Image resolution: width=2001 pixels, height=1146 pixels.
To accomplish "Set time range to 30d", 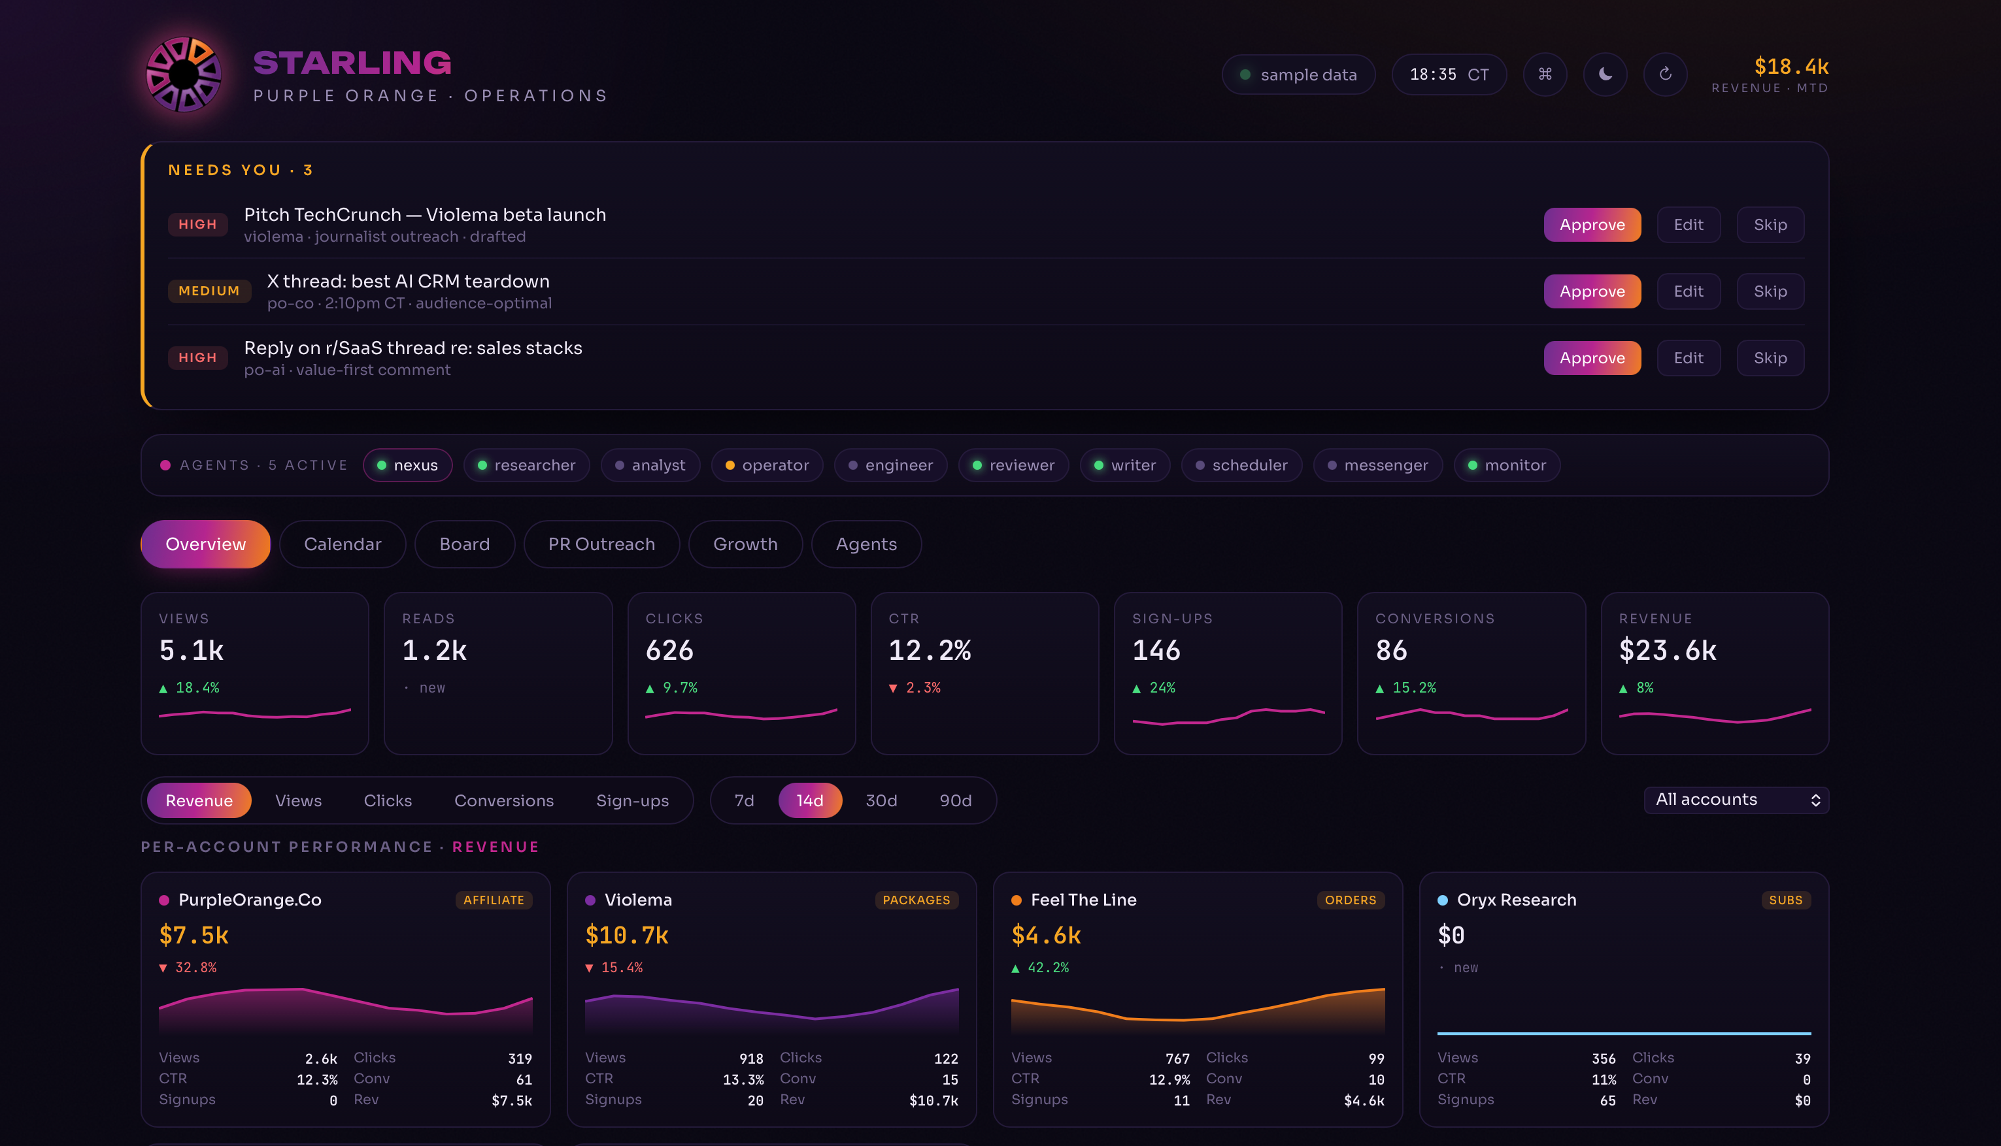I will point(881,800).
